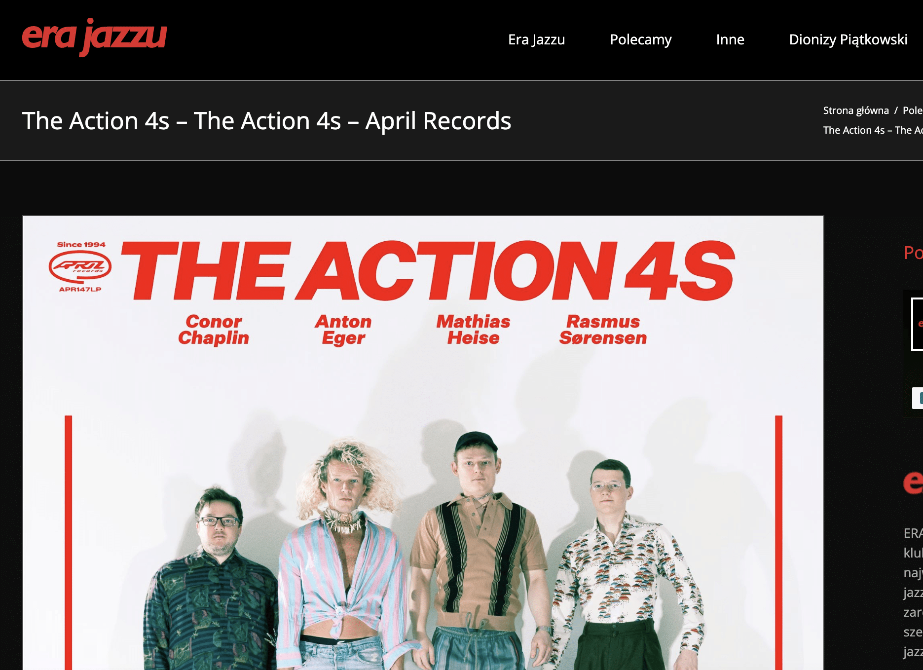The width and height of the screenshot is (923, 670).
Task: Click THE ACTION 4S album title graphic
Action: click(428, 270)
